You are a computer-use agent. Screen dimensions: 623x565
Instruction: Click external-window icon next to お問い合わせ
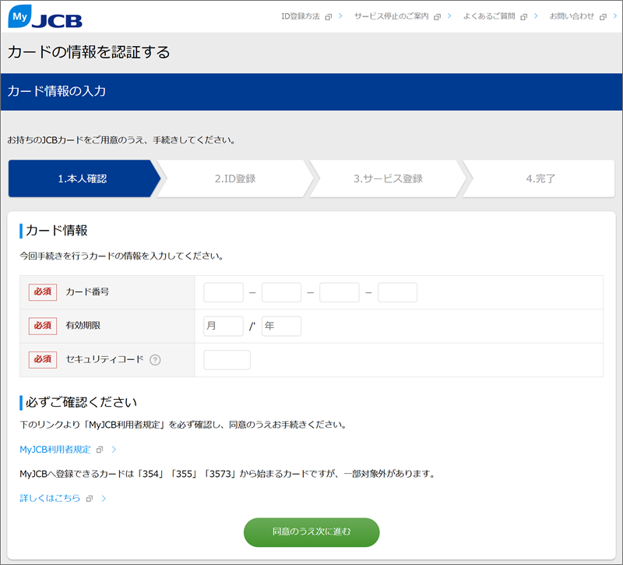[x=603, y=17]
